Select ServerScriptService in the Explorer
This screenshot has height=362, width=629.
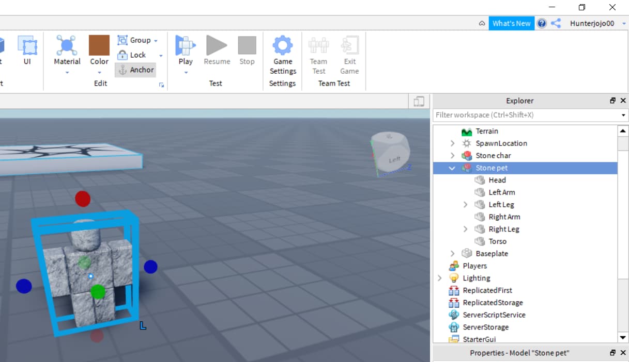(494, 315)
